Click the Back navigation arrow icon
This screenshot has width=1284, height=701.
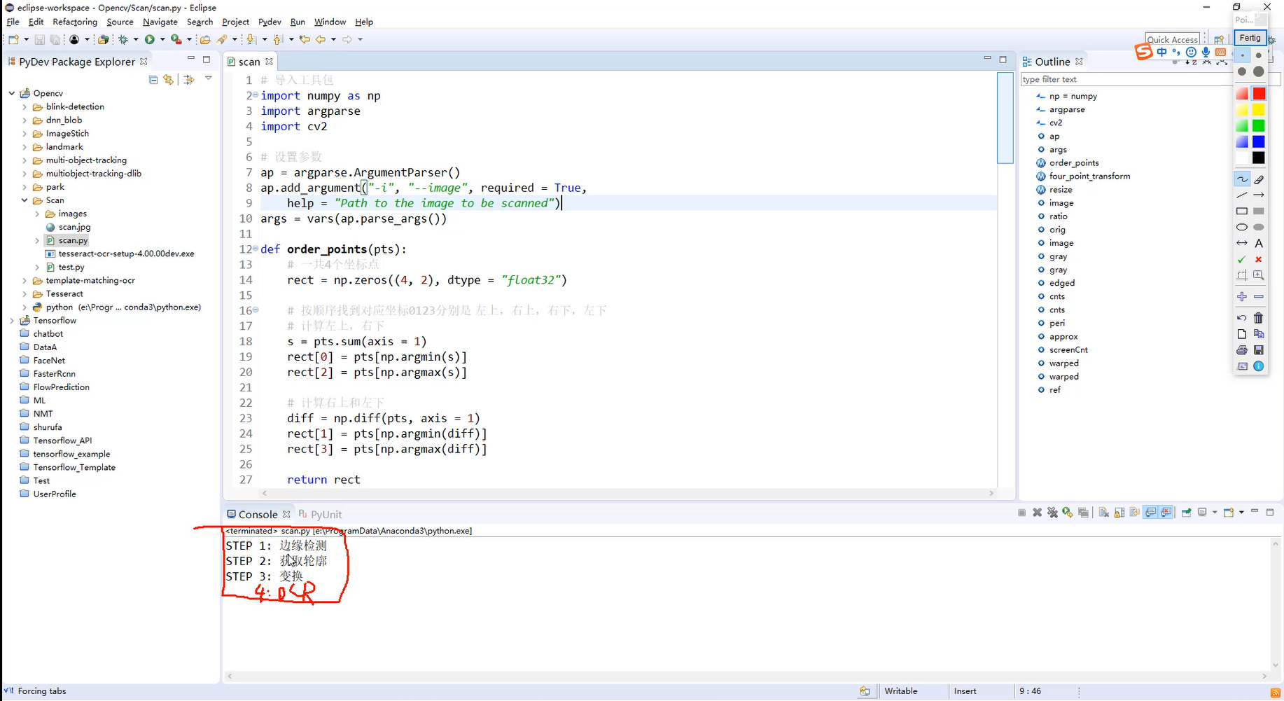click(x=321, y=40)
